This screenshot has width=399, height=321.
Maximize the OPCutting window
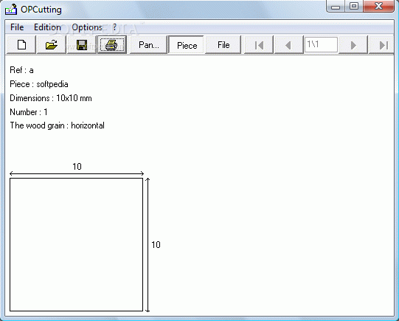coord(354,6)
